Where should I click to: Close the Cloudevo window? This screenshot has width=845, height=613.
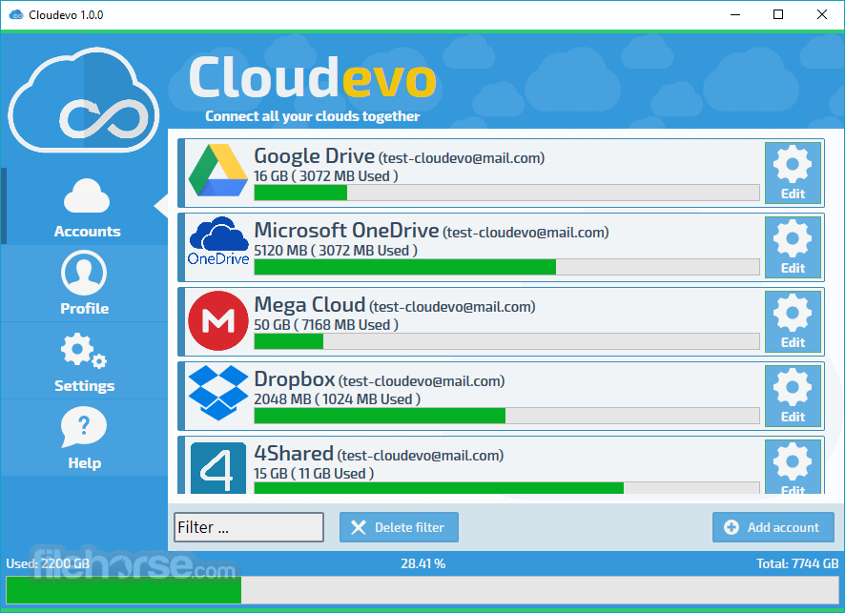coord(822,14)
